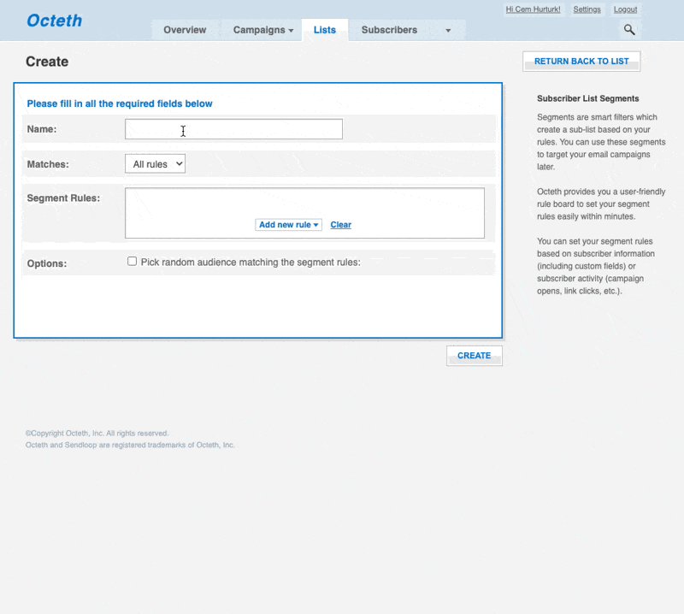Select the Lists tab
The image size is (684, 614).
[x=325, y=30]
